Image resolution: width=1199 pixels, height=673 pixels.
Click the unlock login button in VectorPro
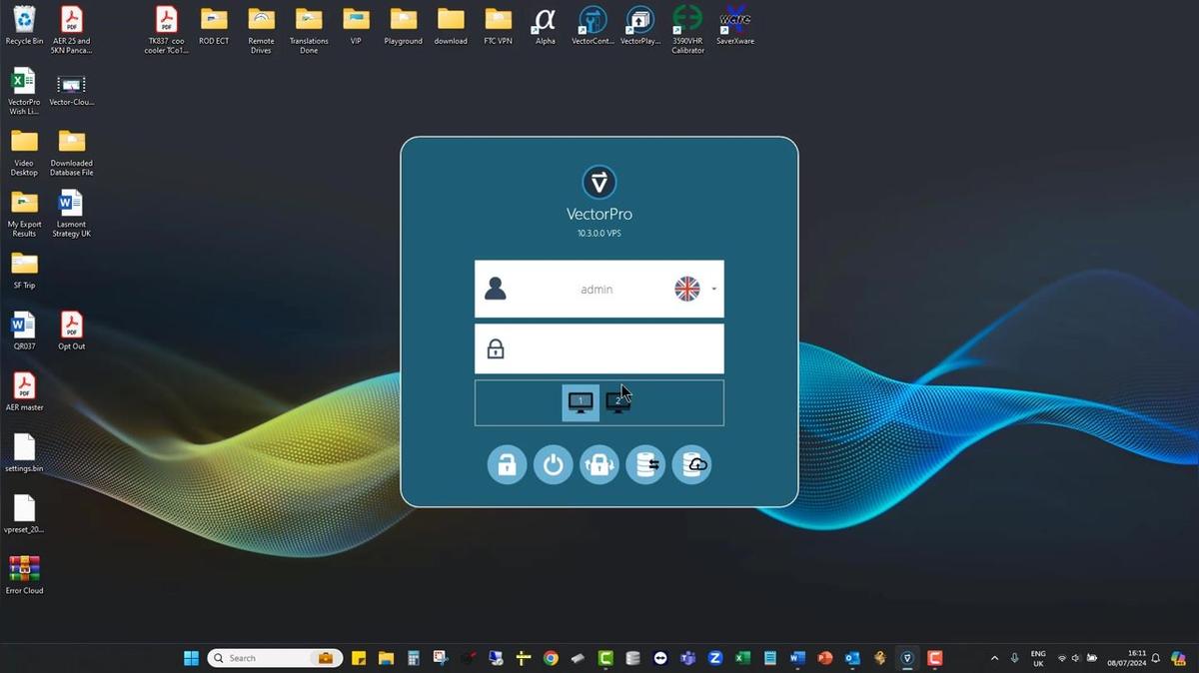[x=507, y=464]
